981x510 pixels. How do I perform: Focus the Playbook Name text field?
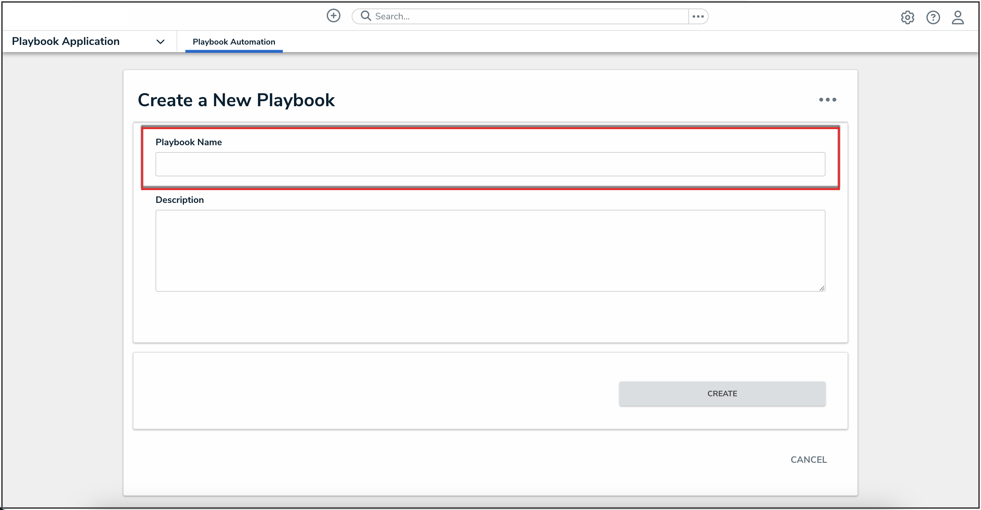(490, 164)
